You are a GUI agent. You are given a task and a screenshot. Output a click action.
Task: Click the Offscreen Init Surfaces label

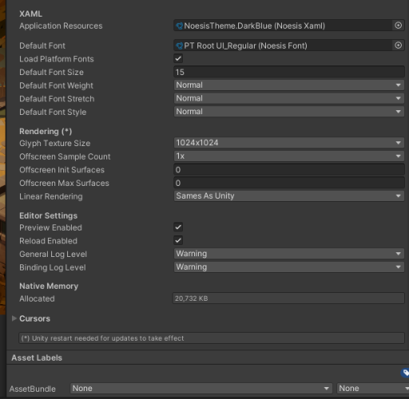coord(62,170)
